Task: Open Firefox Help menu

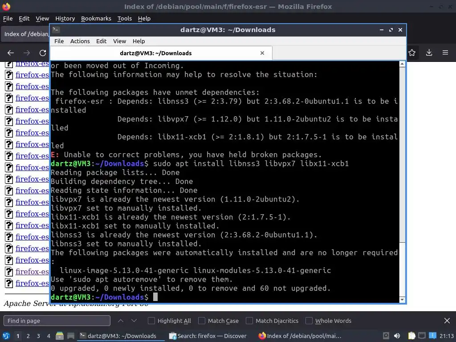Action: (144, 18)
